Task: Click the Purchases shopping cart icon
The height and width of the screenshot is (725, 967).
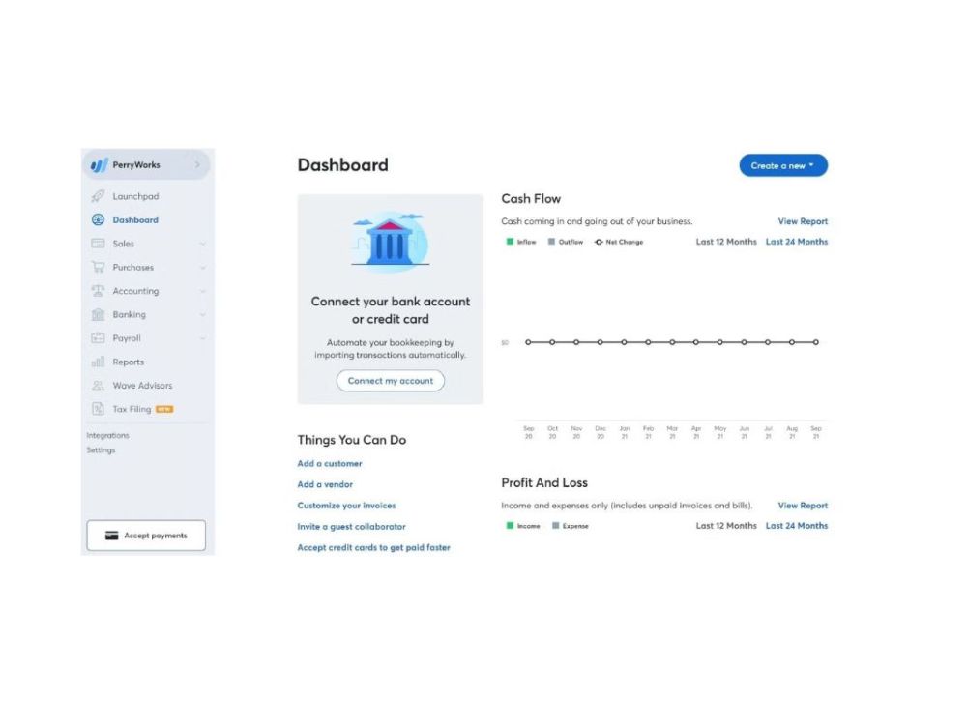Action: point(98,267)
